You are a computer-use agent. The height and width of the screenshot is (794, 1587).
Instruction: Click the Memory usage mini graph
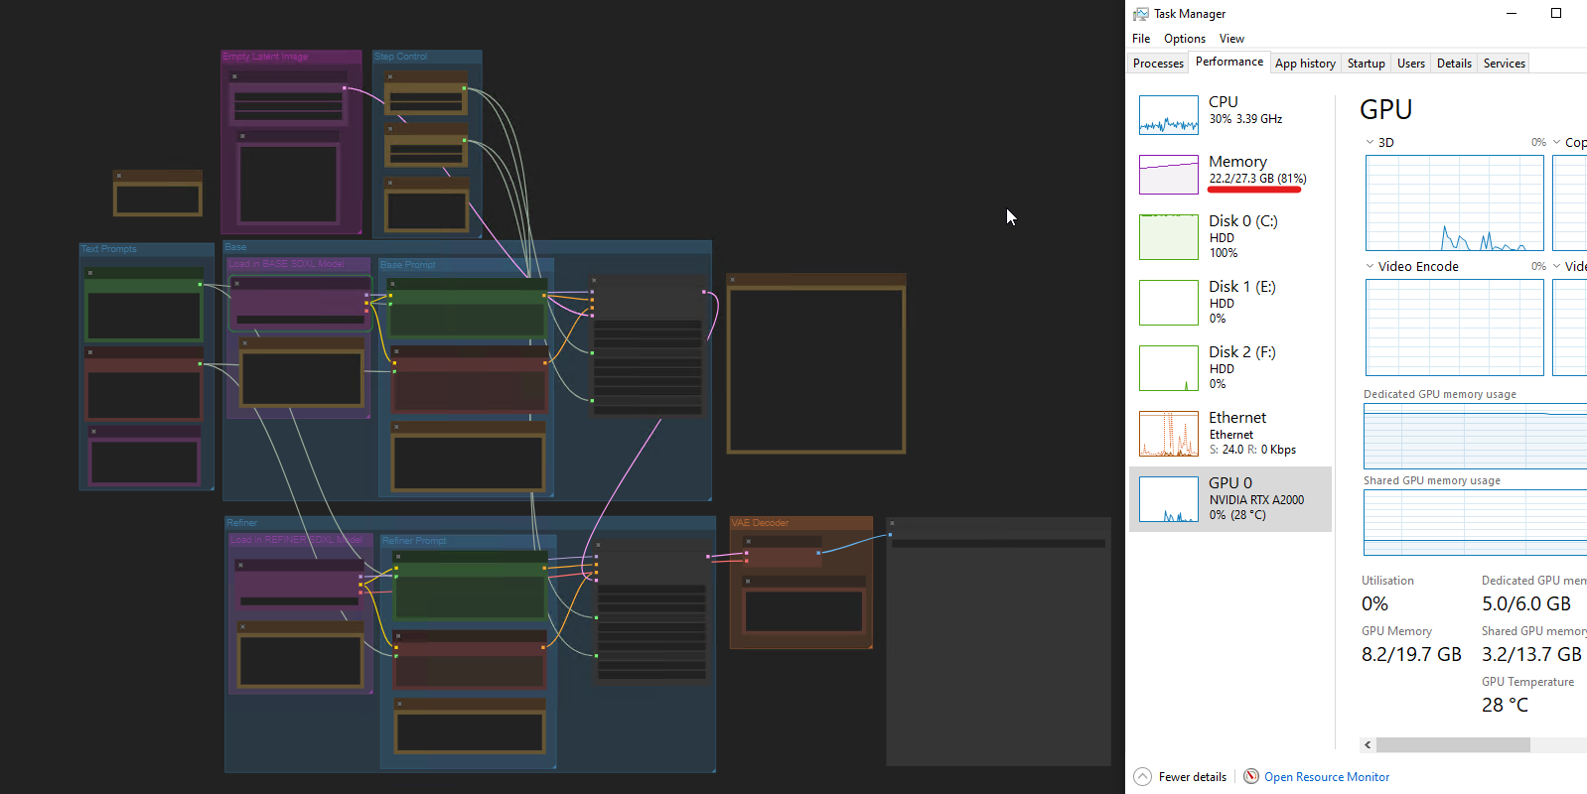(x=1168, y=175)
